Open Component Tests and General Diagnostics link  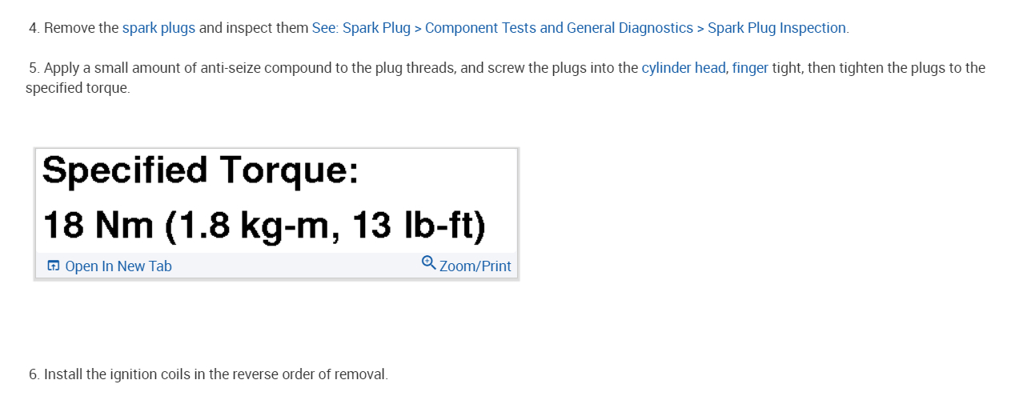click(x=559, y=28)
